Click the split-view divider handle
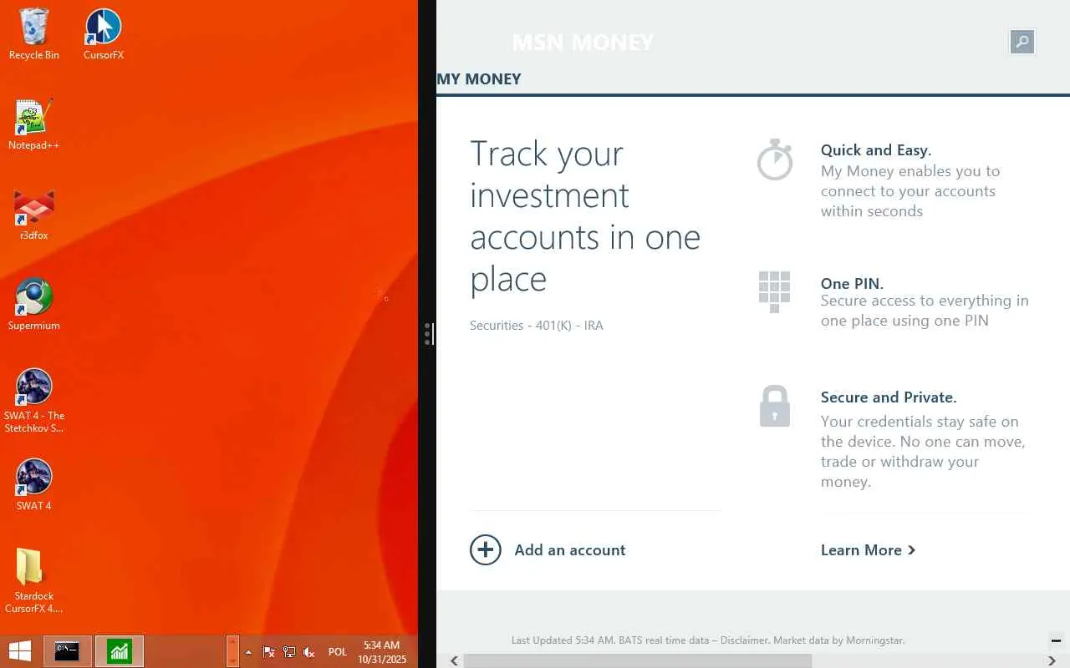The height and width of the screenshot is (668, 1070). (x=427, y=334)
